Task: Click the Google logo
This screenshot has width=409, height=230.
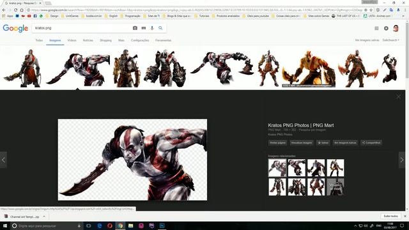Action: coord(15,28)
